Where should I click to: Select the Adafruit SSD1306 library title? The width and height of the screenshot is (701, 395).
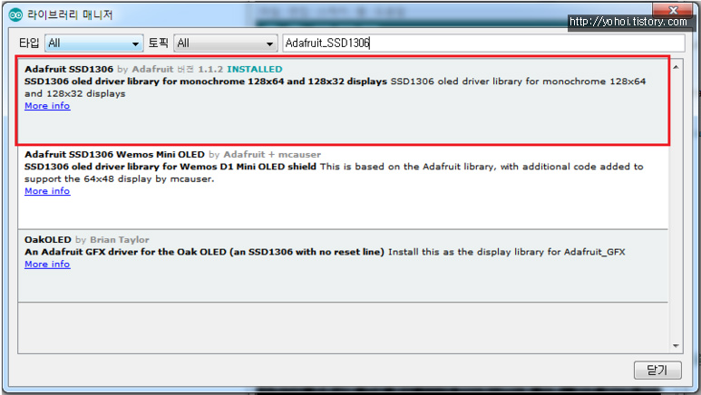click(x=69, y=69)
